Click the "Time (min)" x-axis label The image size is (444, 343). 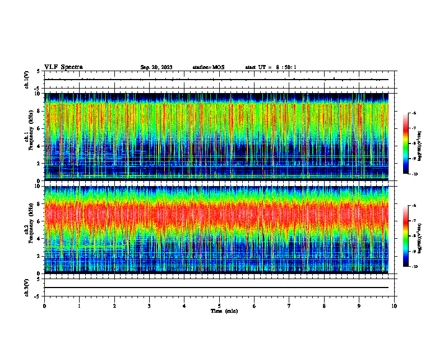(224, 311)
